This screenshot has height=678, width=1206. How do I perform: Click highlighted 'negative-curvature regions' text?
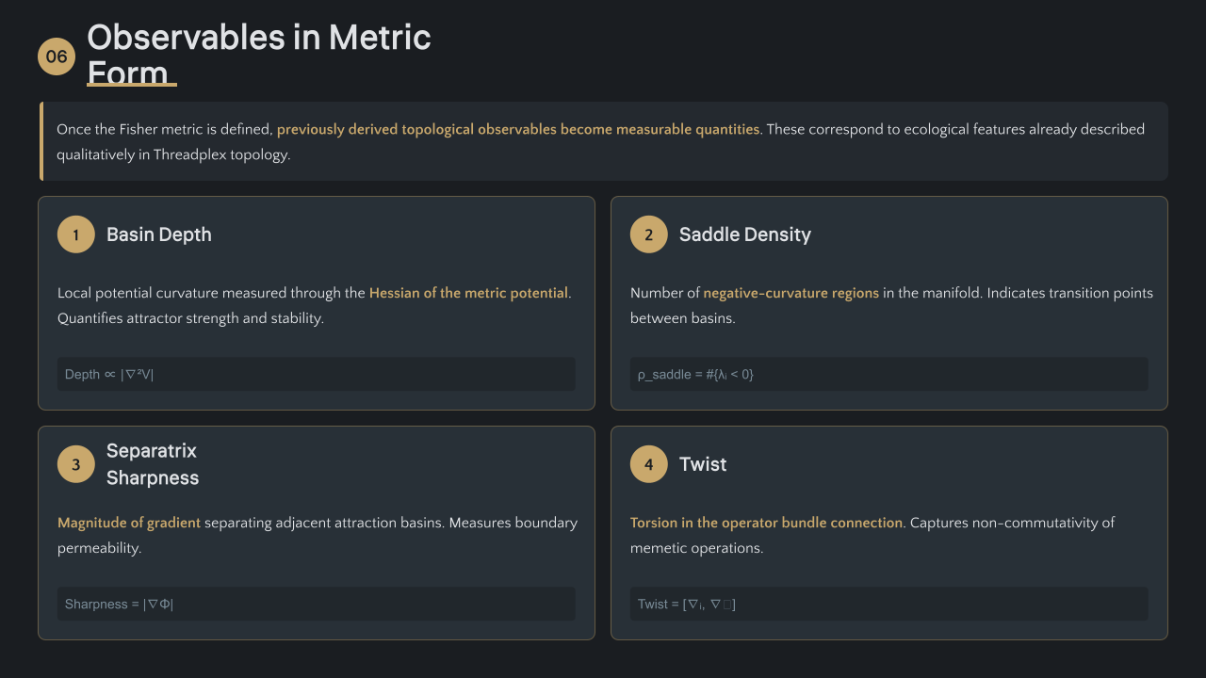(790, 293)
